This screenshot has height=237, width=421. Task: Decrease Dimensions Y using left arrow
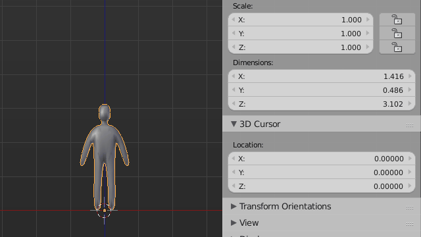pyautogui.click(x=234, y=90)
